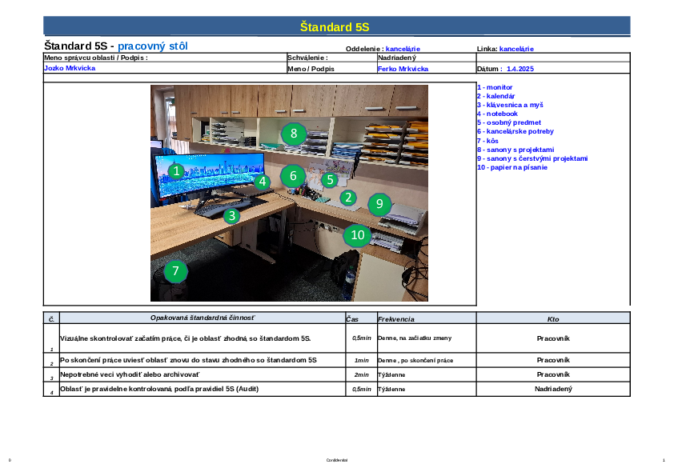
Task: Select the green marker labeled 5
Action: 330,180
